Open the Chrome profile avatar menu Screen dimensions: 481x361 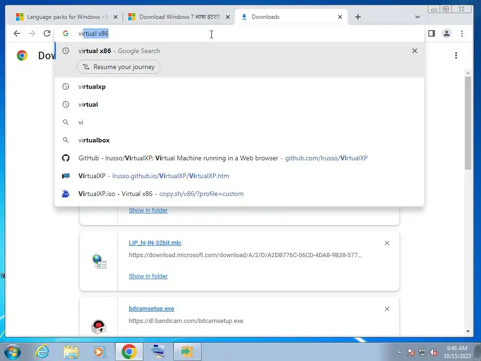click(x=447, y=33)
